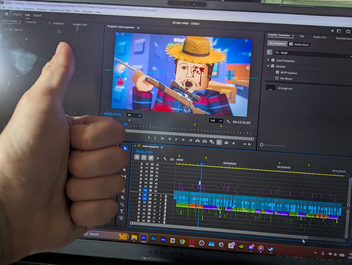The image size is (352, 265).
Task: Switch to Import workspace tab
Action: click(17, 14)
